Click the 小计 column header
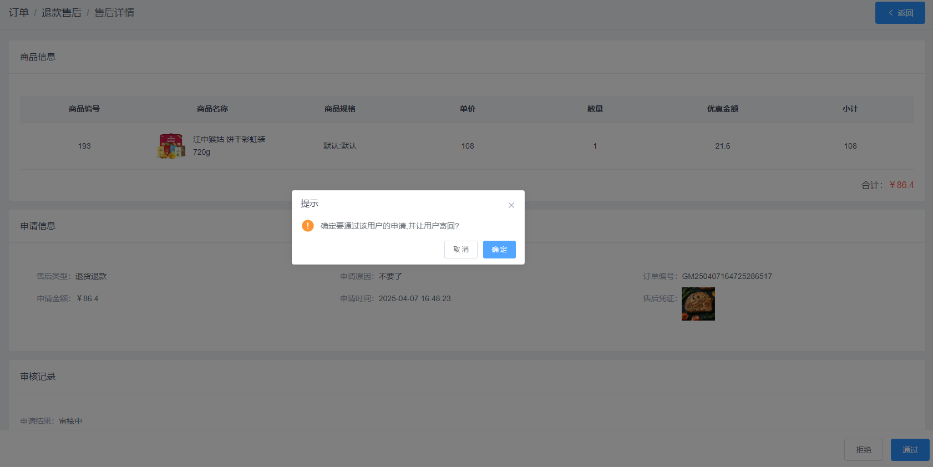 click(850, 109)
